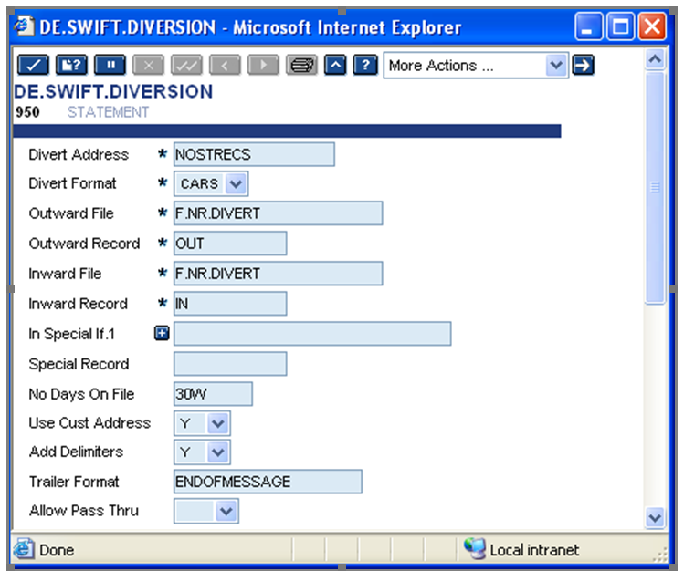Screen dimensions: 684x571
Task: Click the print deal slip icon
Action: (300, 66)
